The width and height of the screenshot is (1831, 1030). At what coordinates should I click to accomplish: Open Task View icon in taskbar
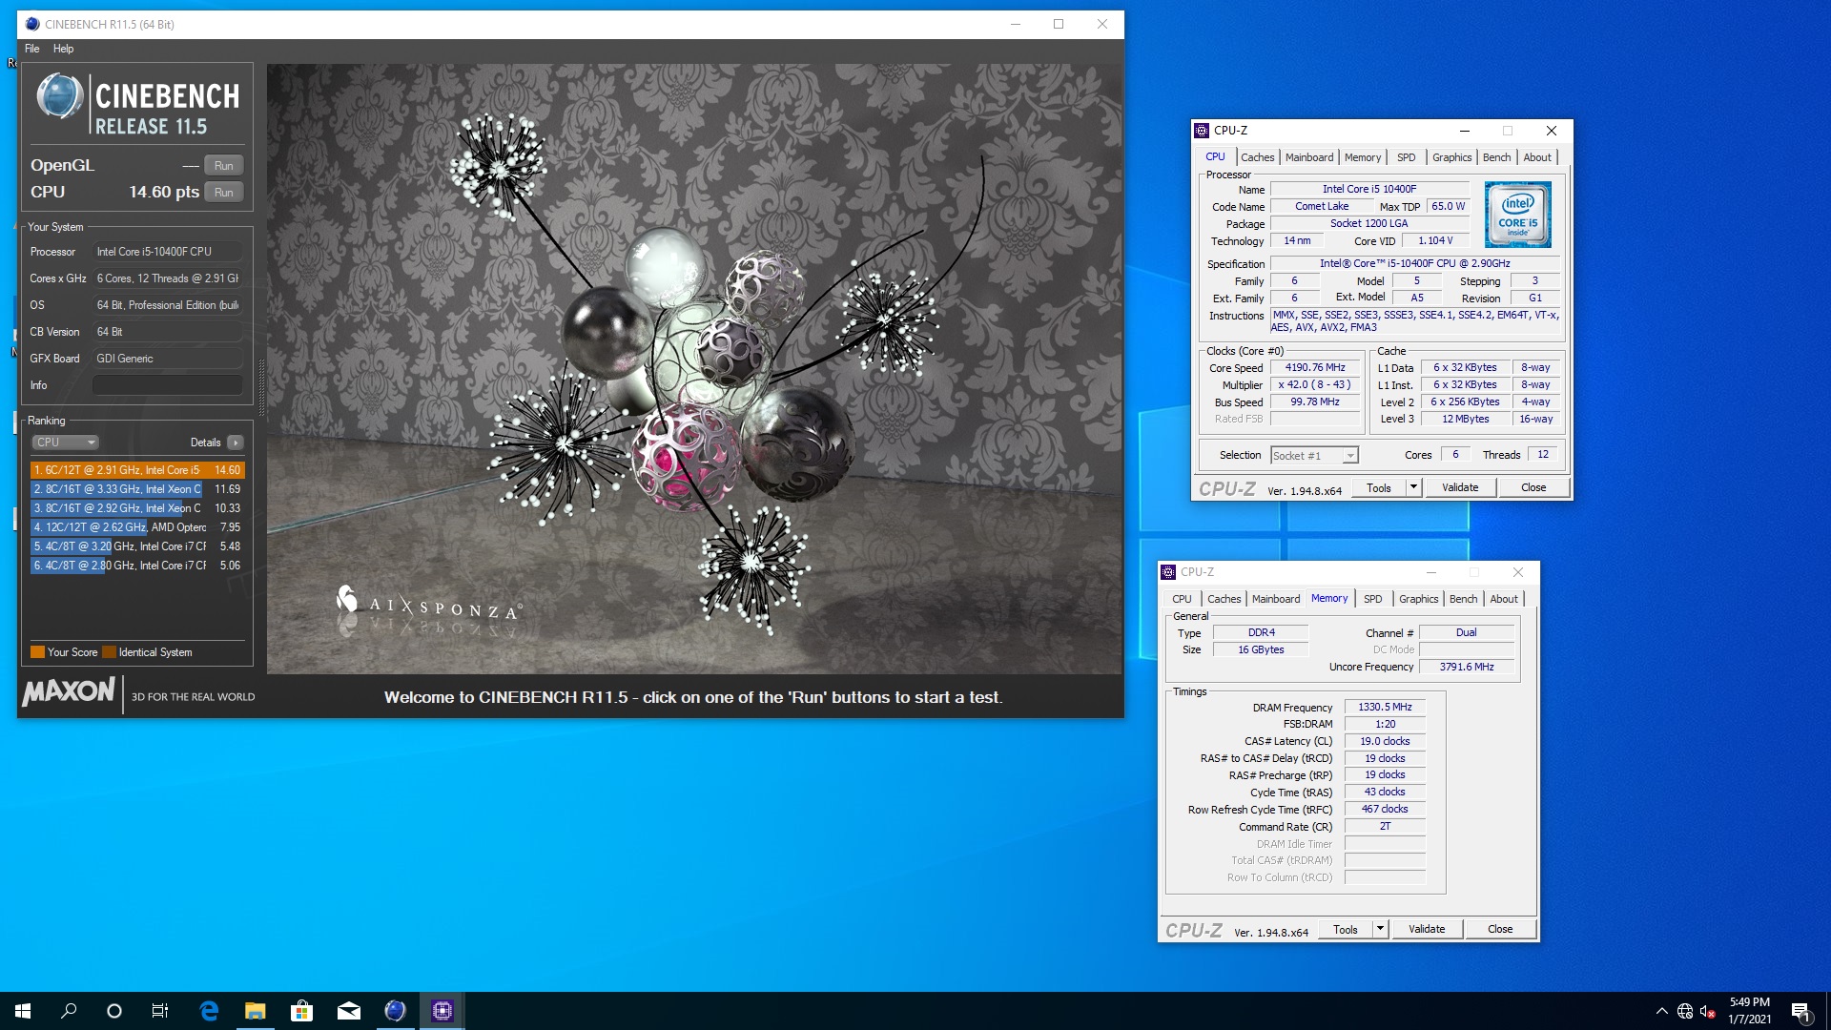coord(160,1011)
